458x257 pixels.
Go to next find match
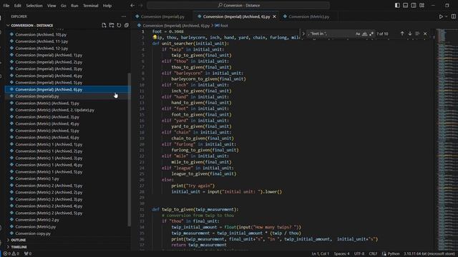[x=410, y=34]
